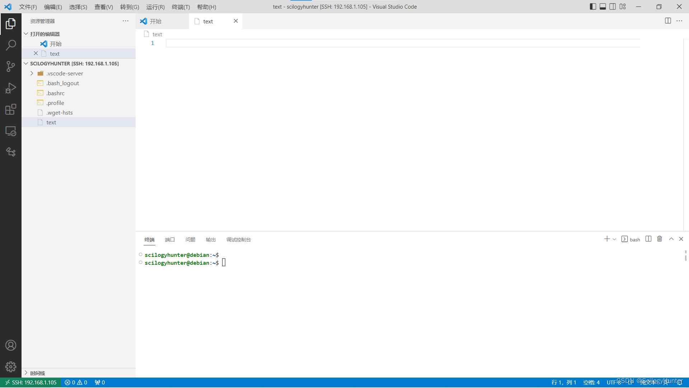Switch to the Output panel tab
The width and height of the screenshot is (689, 388).
(x=211, y=240)
